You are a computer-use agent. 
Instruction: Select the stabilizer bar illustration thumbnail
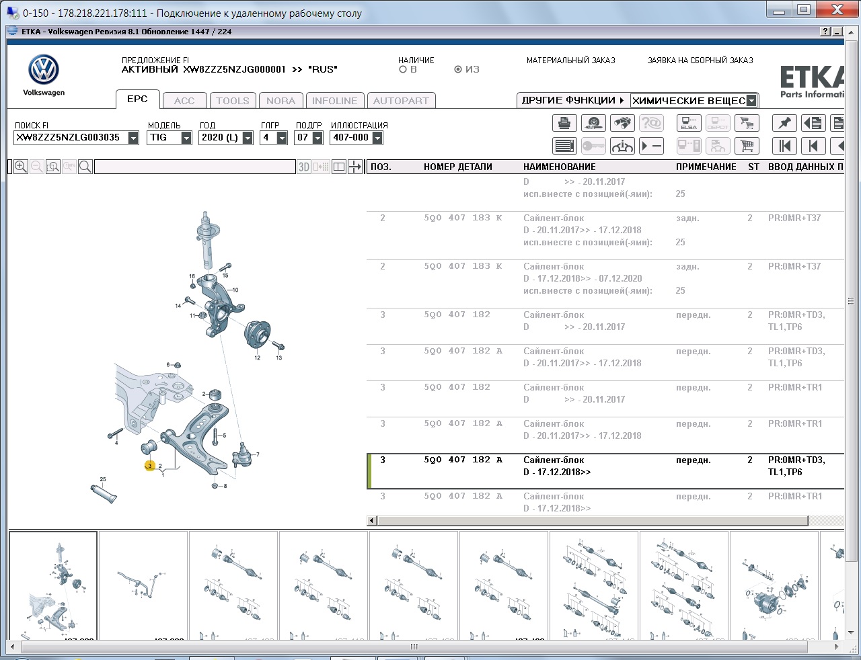point(143,585)
